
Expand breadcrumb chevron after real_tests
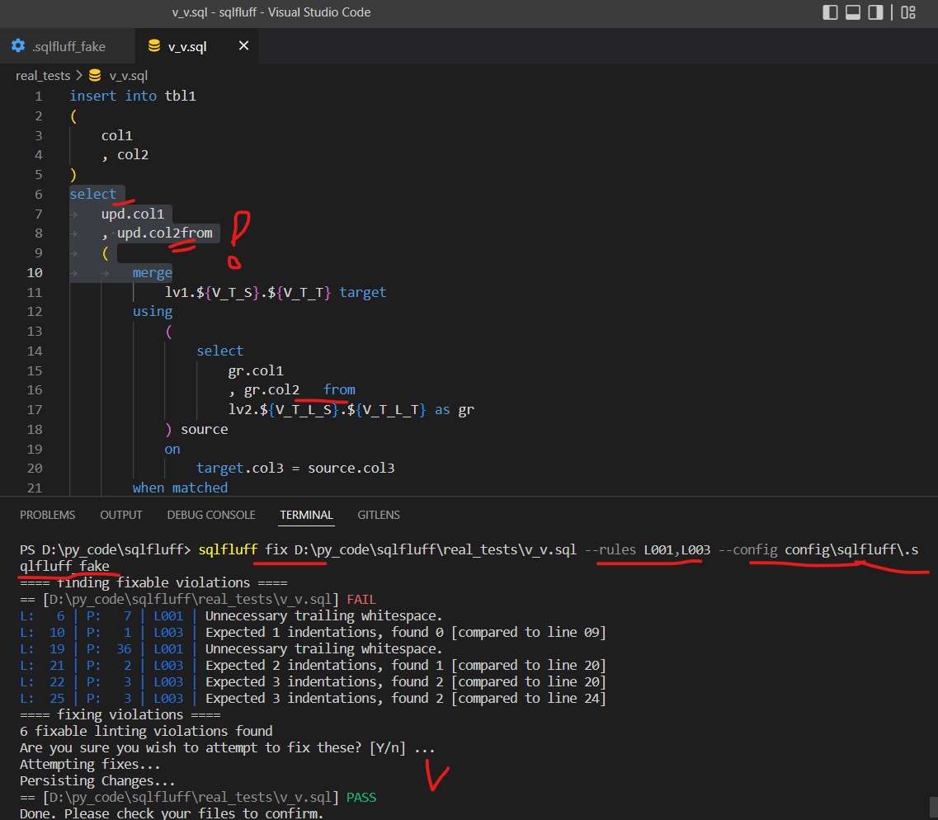tap(79, 76)
